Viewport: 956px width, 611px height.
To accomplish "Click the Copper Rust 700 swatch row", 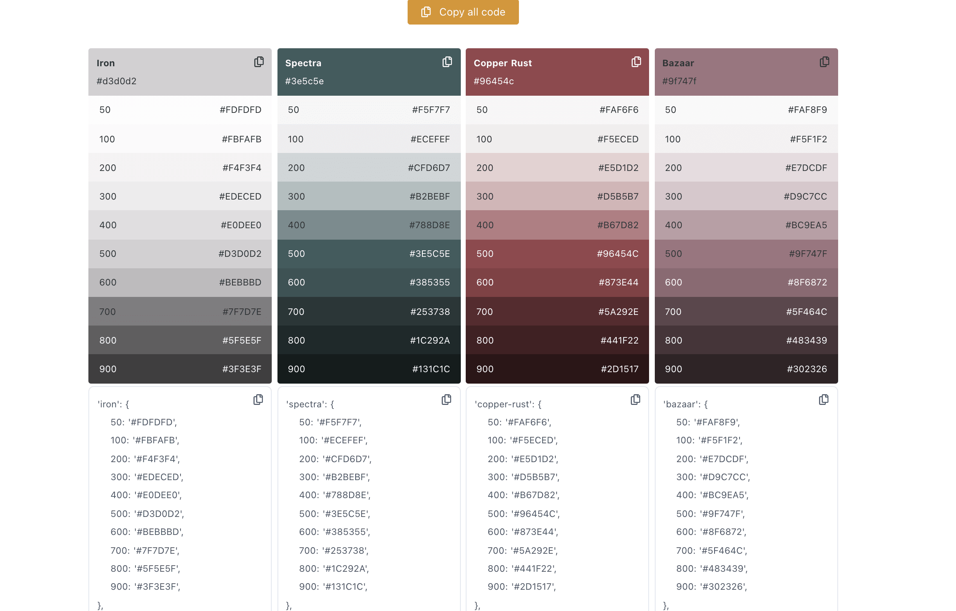I will point(557,311).
